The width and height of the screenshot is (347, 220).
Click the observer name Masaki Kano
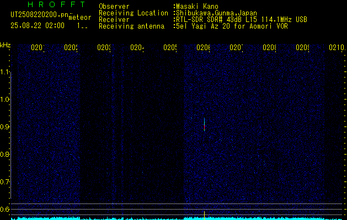coord(197,7)
